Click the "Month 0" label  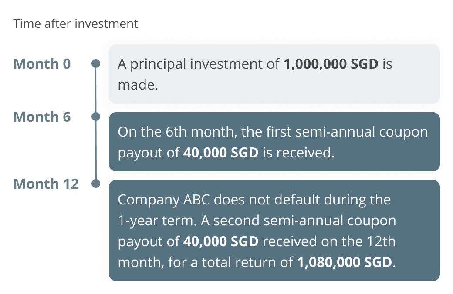[42, 64]
